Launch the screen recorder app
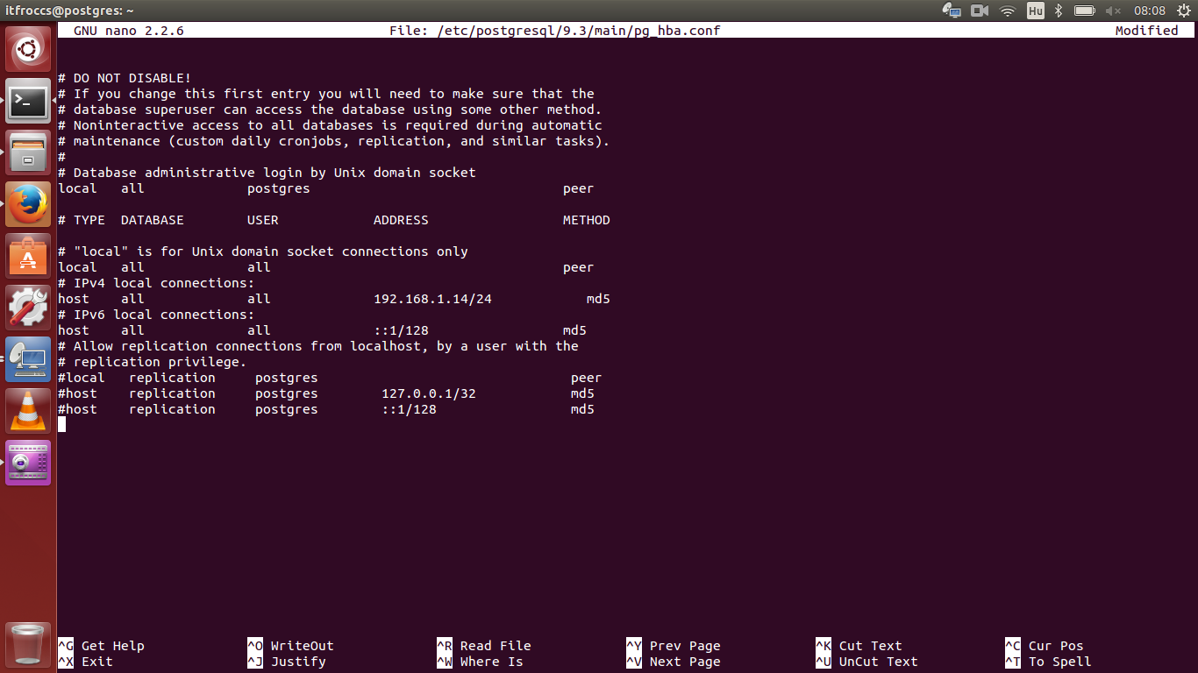1198x673 pixels. point(28,462)
